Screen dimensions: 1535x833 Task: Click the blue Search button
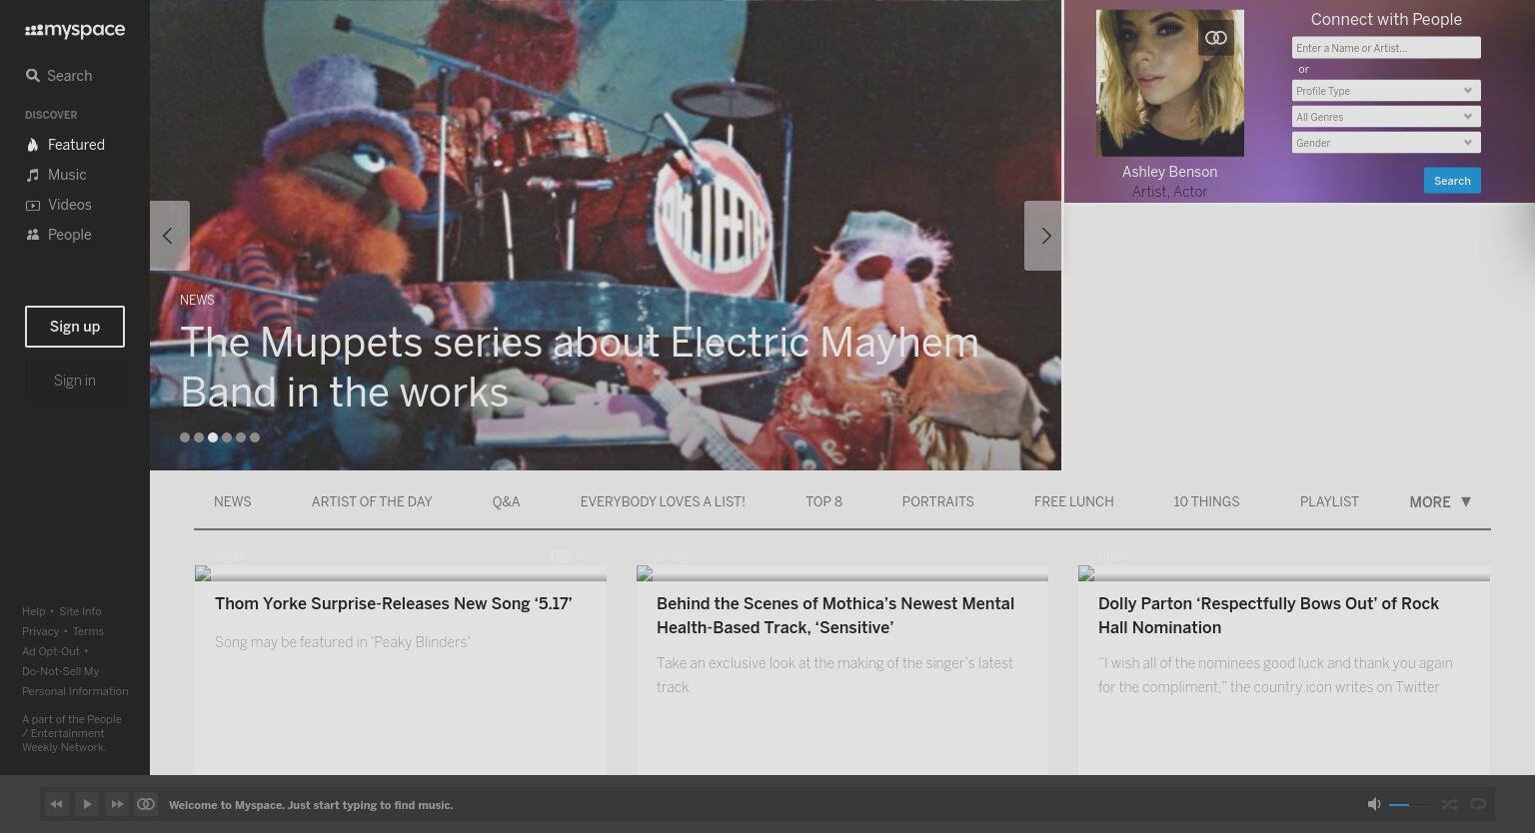pyautogui.click(x=1452, y=181)
